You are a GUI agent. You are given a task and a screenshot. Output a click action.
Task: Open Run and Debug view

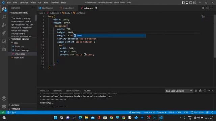[x=4, y=25]
